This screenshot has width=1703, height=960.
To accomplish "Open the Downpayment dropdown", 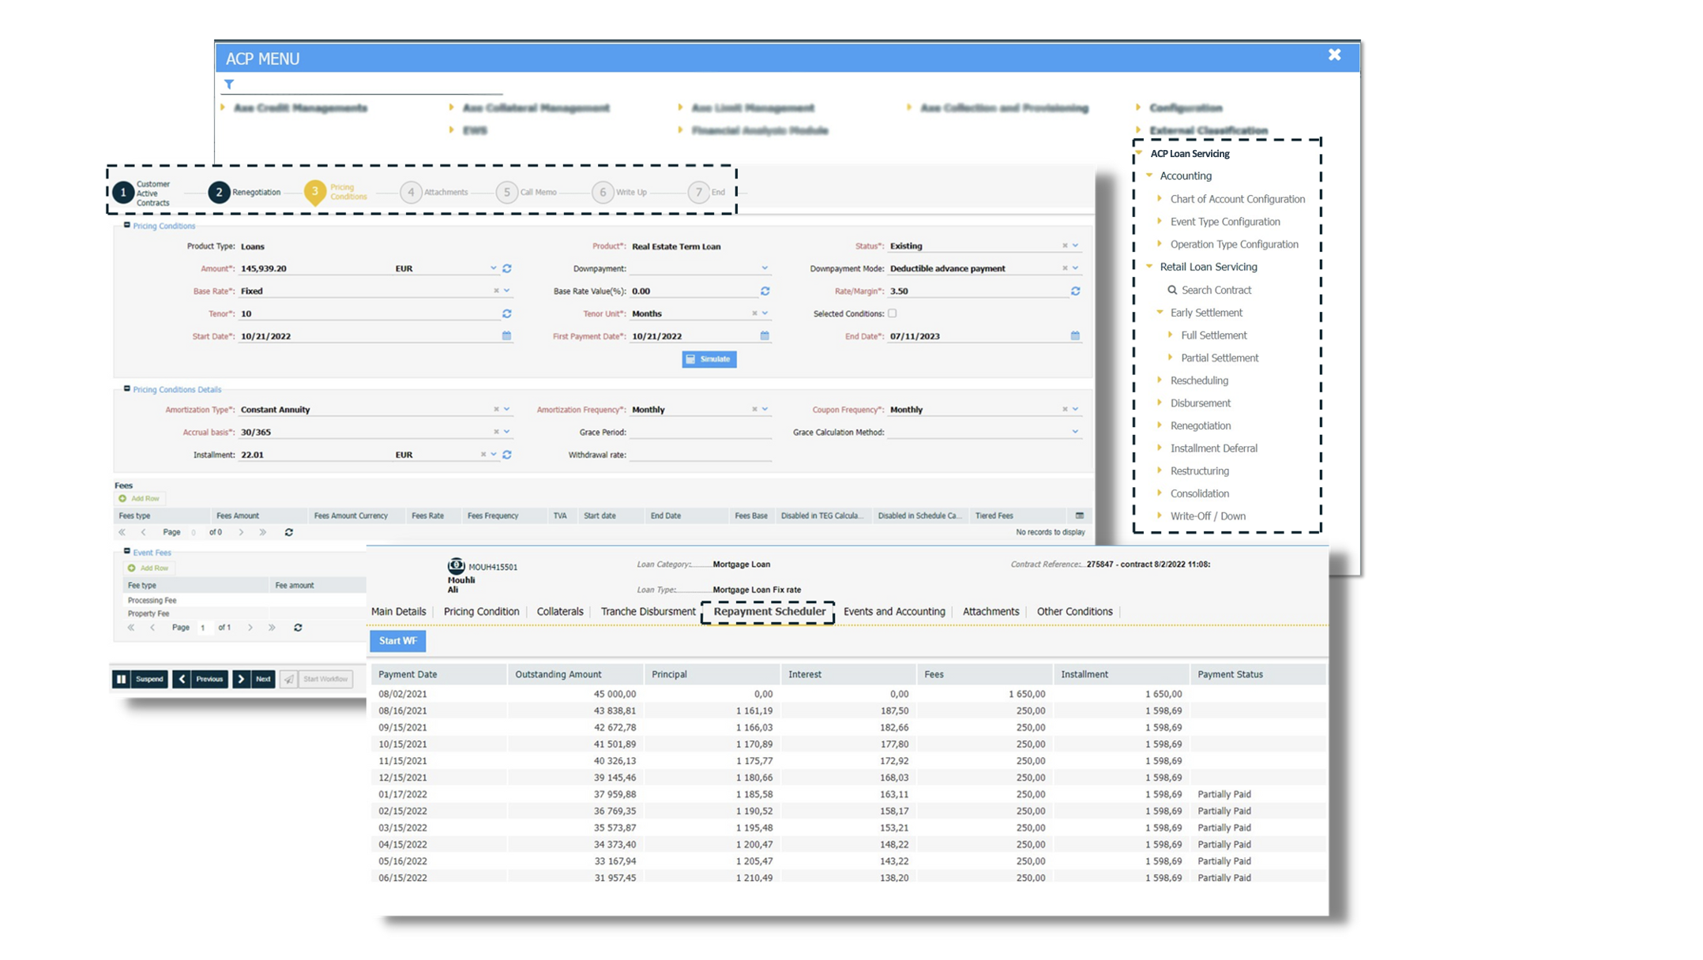I will [x=765, y=268].
